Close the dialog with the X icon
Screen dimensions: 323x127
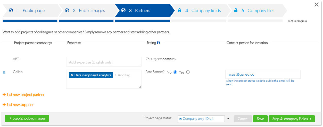(x=317, y=4)
